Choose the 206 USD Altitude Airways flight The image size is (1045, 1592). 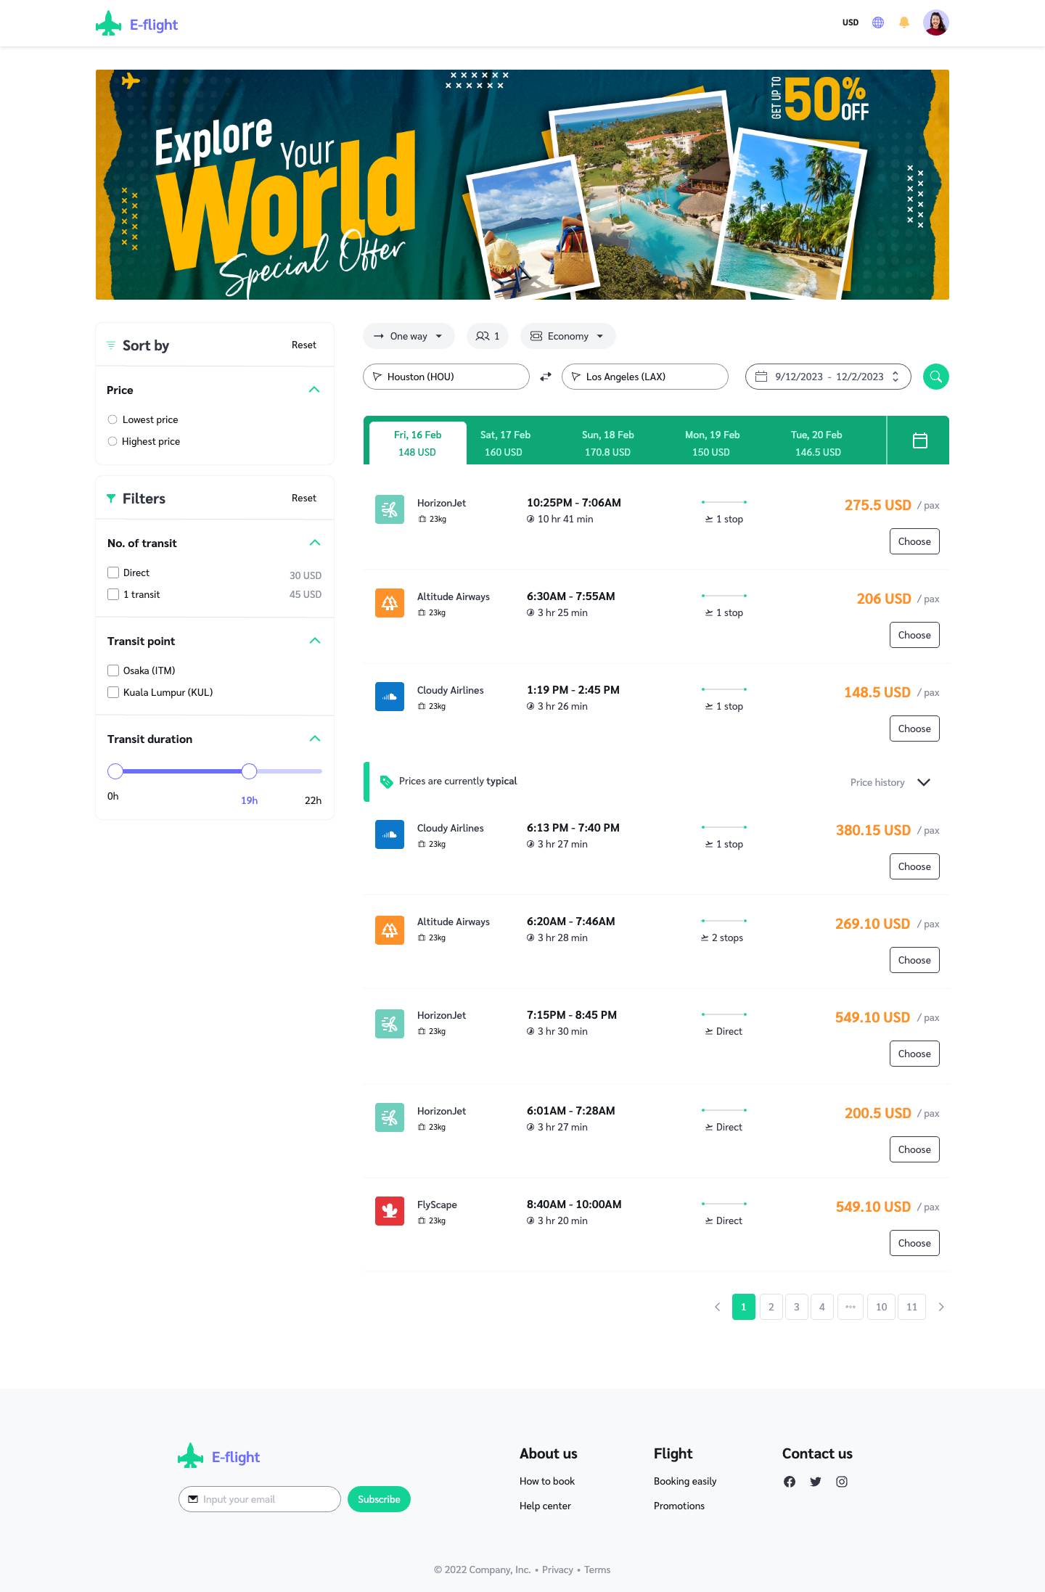point(914,635)
